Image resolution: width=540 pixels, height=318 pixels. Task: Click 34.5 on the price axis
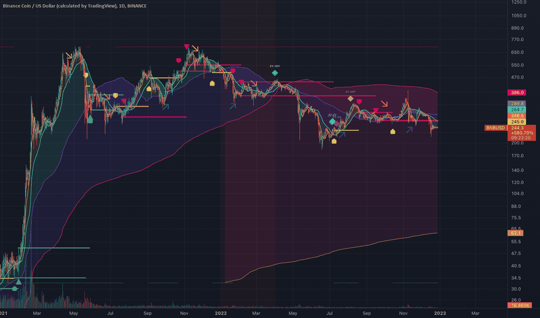tap(516, 278)
